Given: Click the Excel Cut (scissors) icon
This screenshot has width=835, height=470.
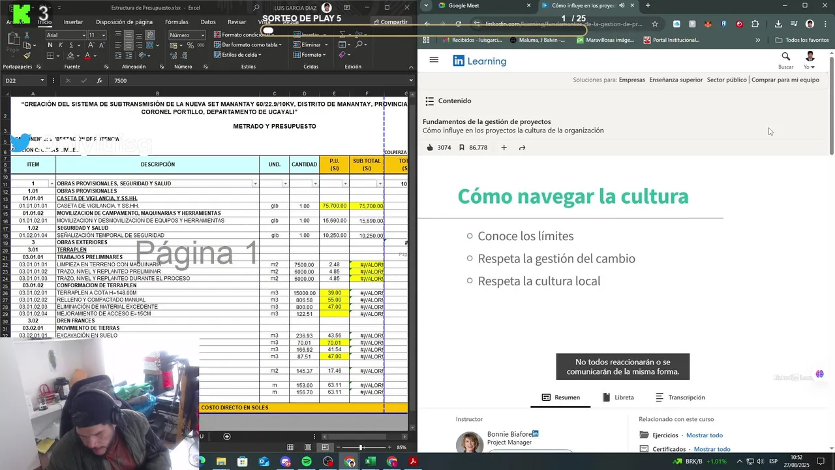Looking at the screenshot, I should (x=27, y=35).
